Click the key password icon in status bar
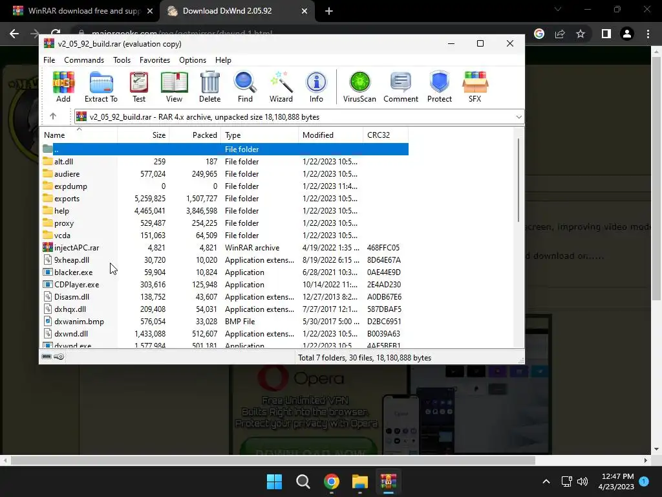The image size is (662, 497). pyautogui.click(x=59, y=357)
